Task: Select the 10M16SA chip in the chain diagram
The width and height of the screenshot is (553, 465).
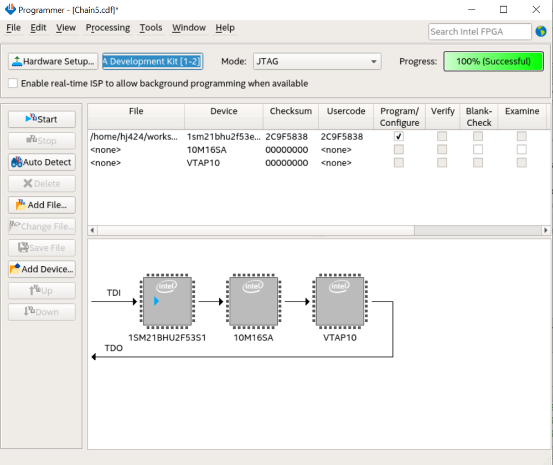Action: (253, 301)
